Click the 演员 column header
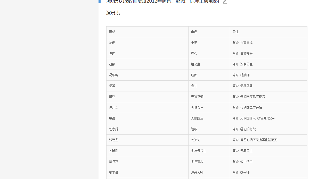Image resolution: width=310 pixels, height=179 pixels. pos(112,32)
